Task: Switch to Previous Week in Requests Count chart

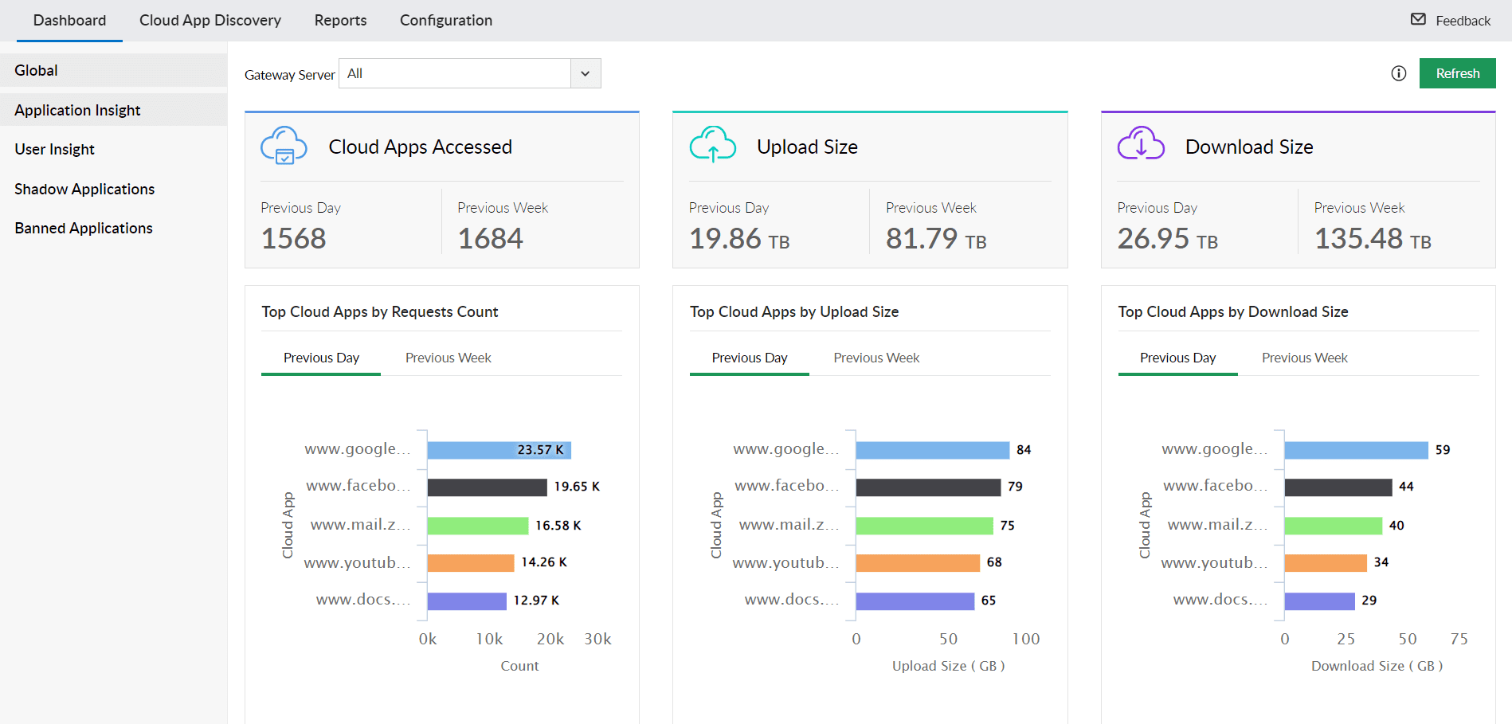Action: 448,358
